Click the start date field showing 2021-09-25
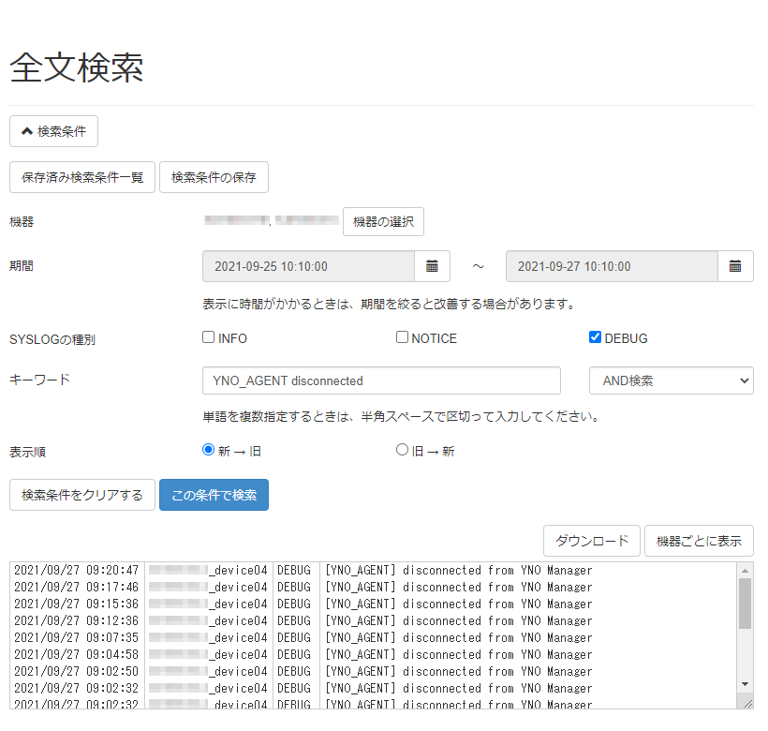Image resolution: width=768 pixels, height=731 pixels. point(309,266)
